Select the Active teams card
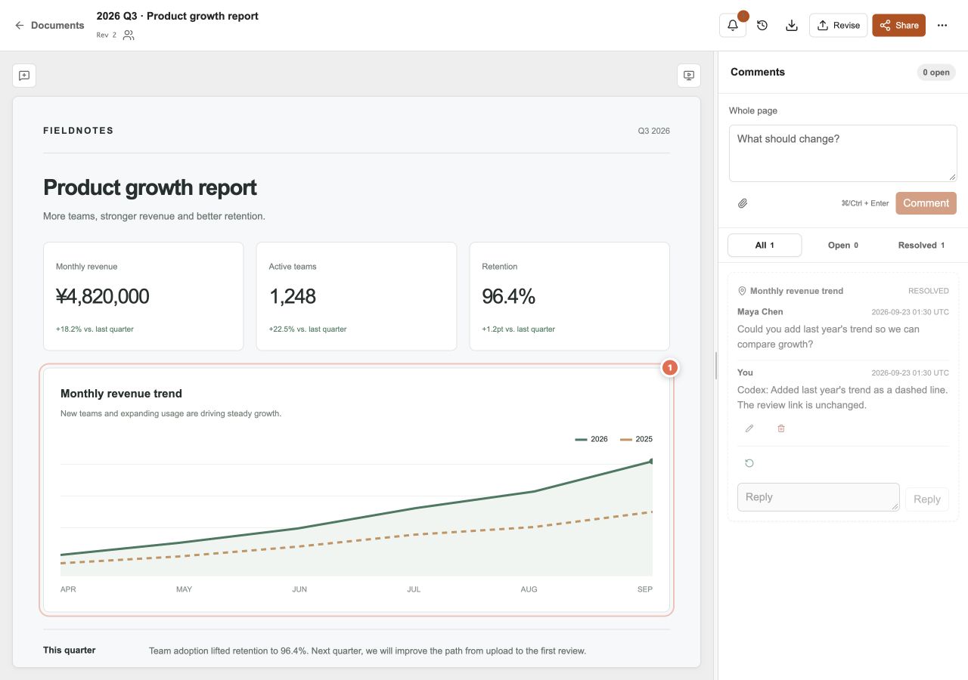The width and height of the screenshot is (968, 680). click(356, 296)
